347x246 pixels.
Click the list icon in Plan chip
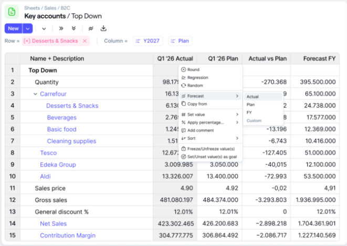pos(173,41)
